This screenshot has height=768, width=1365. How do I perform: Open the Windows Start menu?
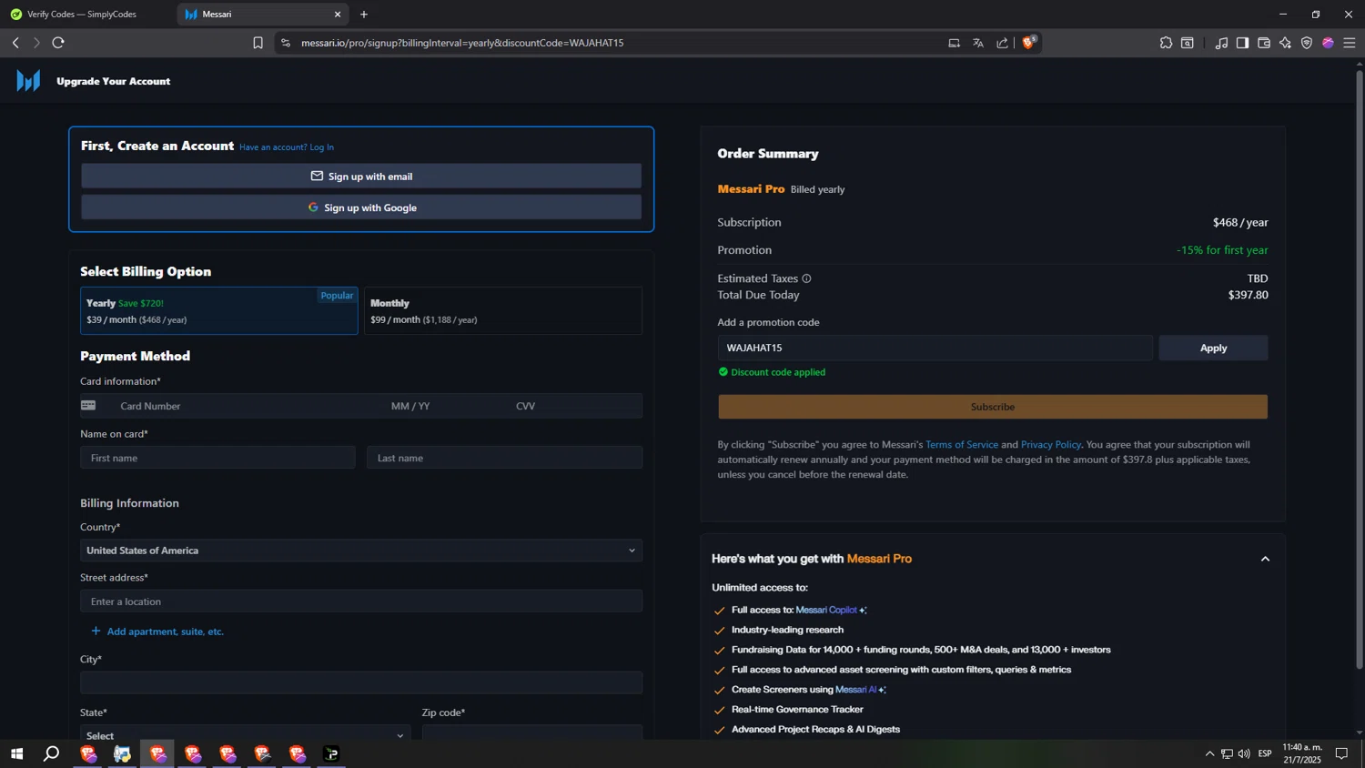point(16,753)
